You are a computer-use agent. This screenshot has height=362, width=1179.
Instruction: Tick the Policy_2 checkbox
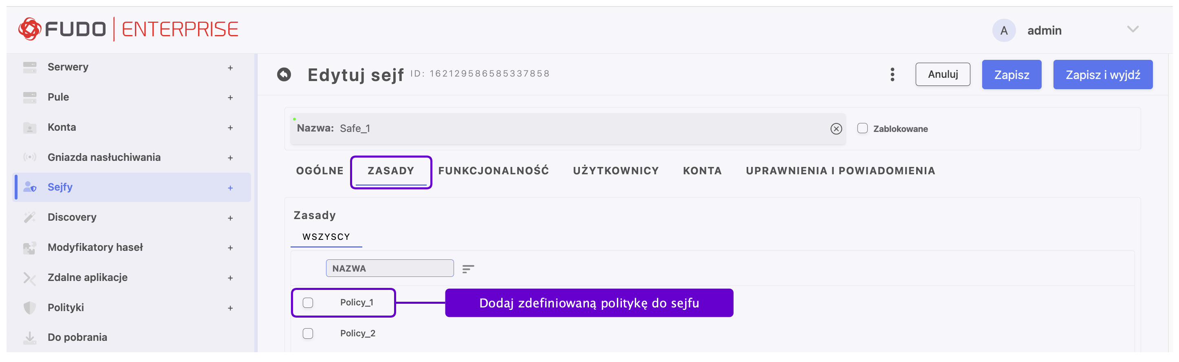308,333
